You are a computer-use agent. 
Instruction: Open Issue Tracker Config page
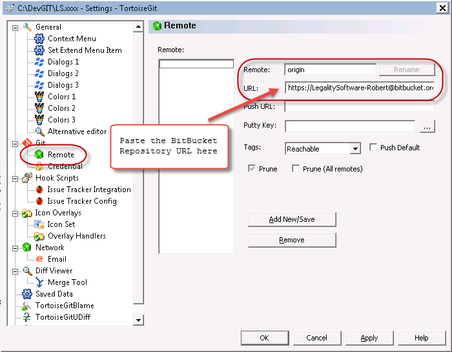point(82,201)
